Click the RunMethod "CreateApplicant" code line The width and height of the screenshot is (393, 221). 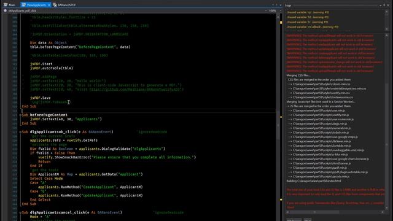coord(90,187)
